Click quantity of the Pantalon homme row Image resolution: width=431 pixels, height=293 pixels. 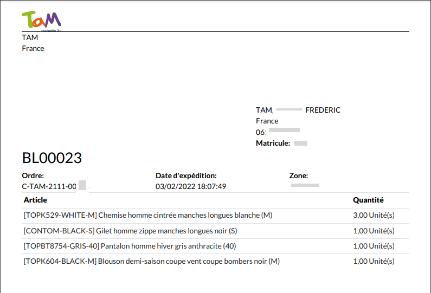point(374,246)
